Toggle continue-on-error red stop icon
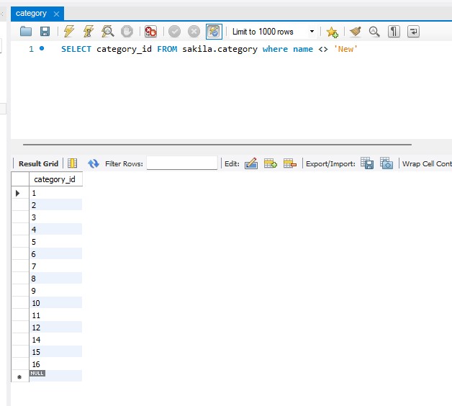452x406 pixels. pos(150,31)
